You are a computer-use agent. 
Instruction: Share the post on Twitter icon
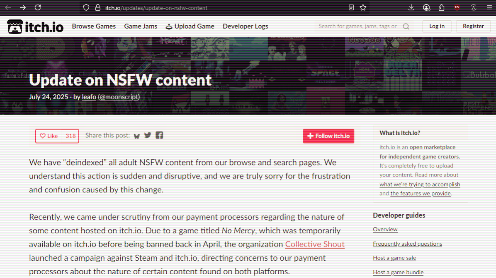click(148, 135)
